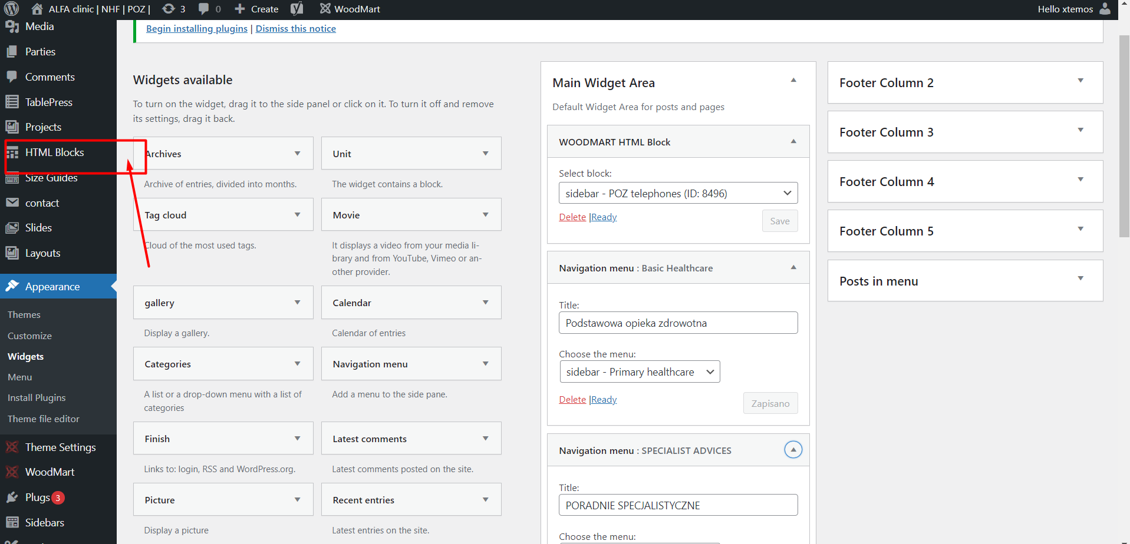Click Dismiss this notice link
Image resolution: width=1130 pixels, height=544 pixels.
[296, 29]
